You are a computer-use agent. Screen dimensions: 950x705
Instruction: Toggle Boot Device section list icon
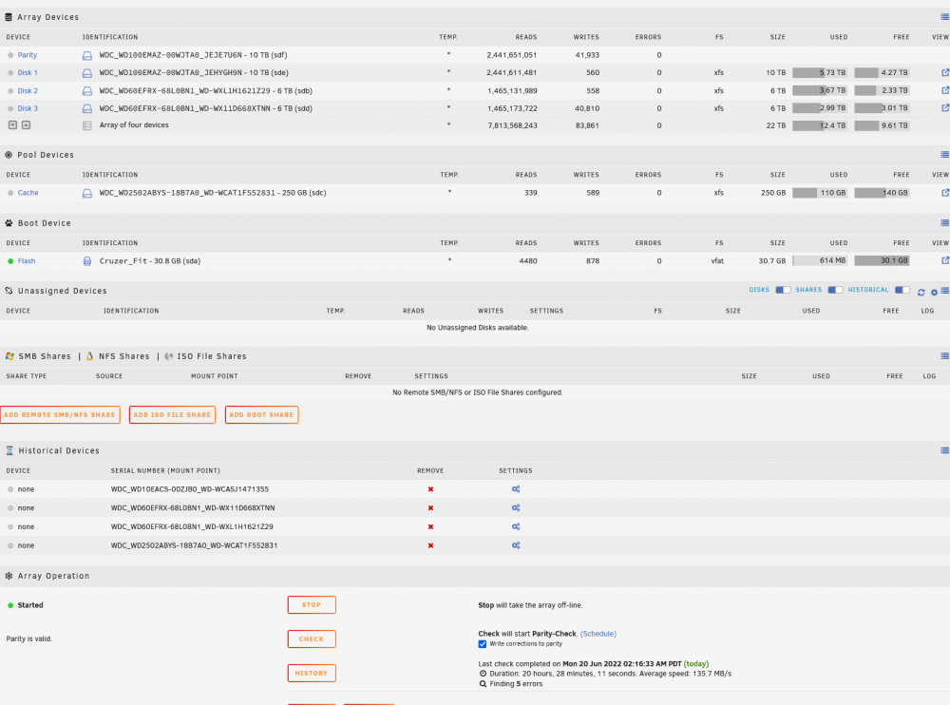pyautogui.click(x=944, y=223)
